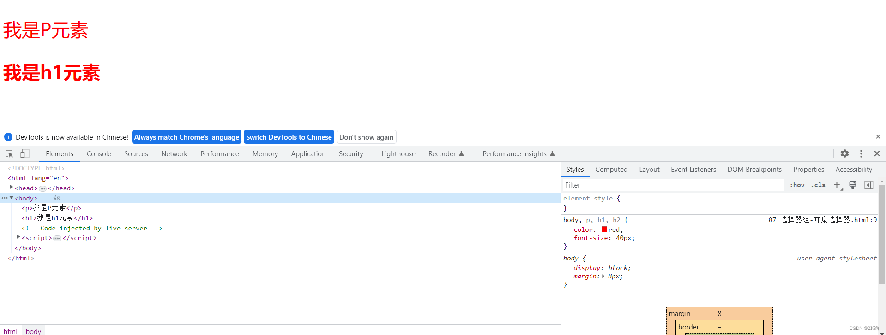The width and height of the screenshot is (886, 335).
Task: Open the Network tab
Action: pos(174,154)
